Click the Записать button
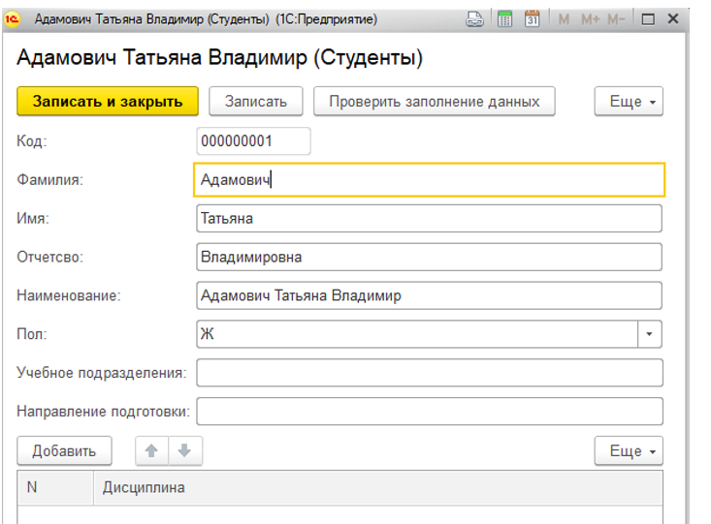The height and width of the screenshot is (524, 711). [256, 101]
